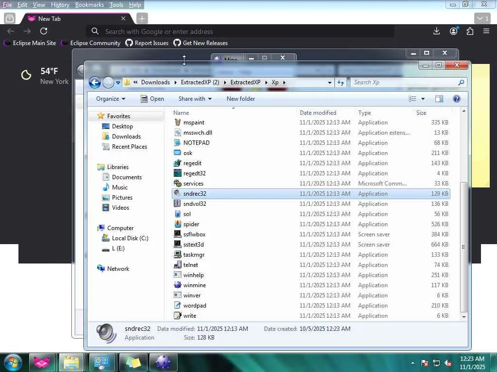Open the address bar history dropdown arrow
Viewport: 497px width, 372px height.
click(330, 82)
